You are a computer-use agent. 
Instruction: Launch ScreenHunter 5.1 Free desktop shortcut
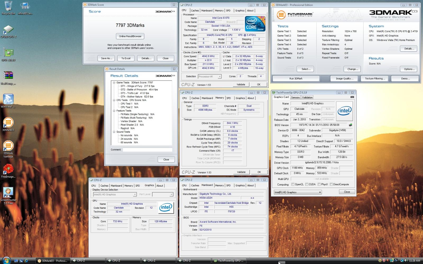coord(8,196)
